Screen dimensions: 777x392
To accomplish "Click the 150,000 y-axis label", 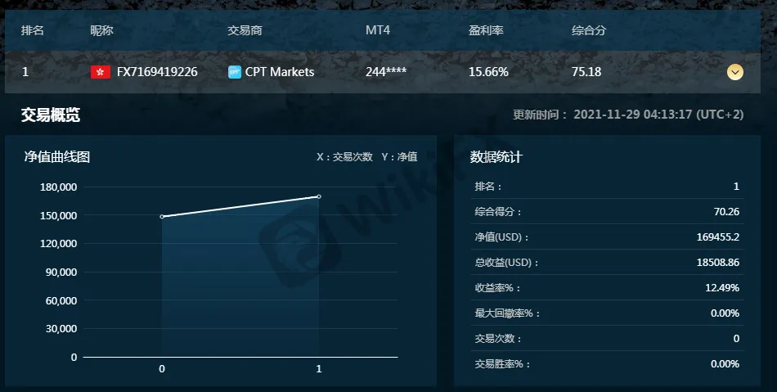I will pos(58,215).
